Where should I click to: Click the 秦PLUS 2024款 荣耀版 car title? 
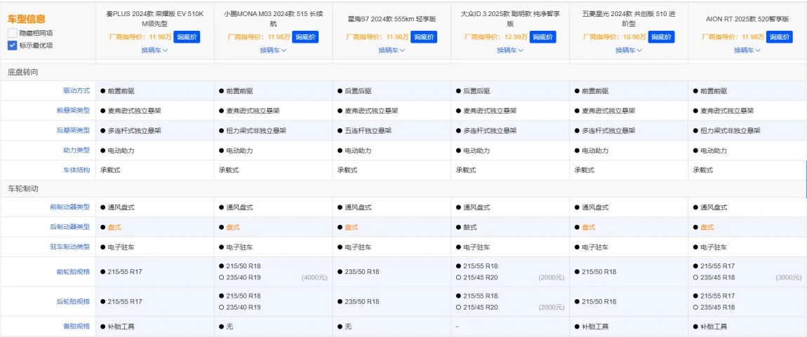155,18
